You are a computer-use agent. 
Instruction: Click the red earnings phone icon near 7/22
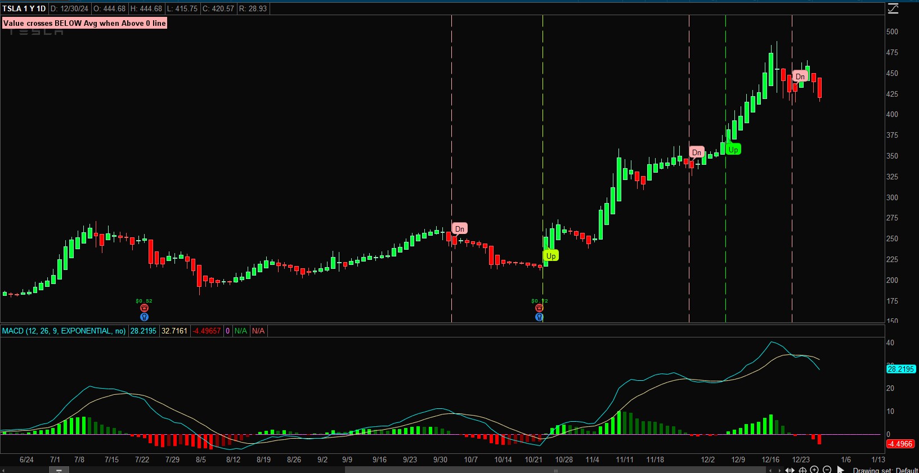(145, 308)
